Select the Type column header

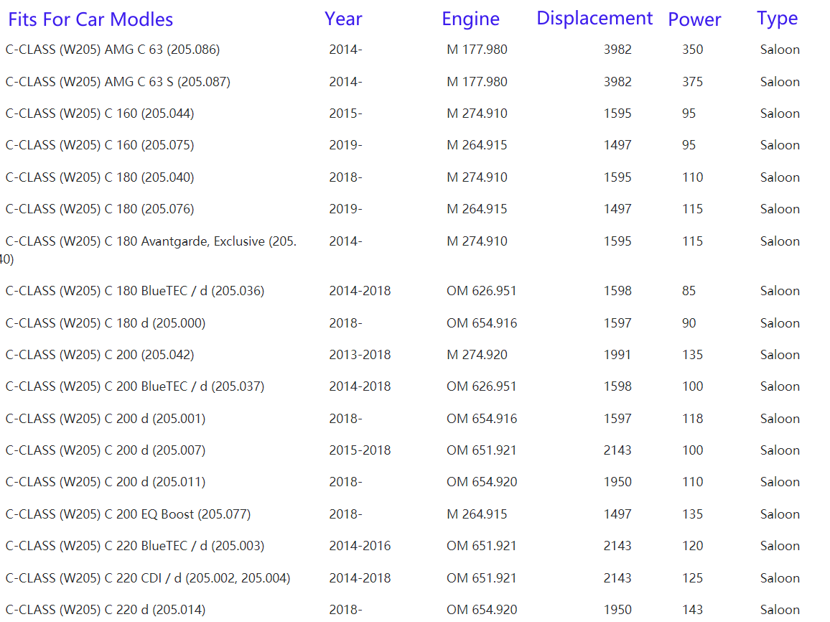click(x=777, y=19)
